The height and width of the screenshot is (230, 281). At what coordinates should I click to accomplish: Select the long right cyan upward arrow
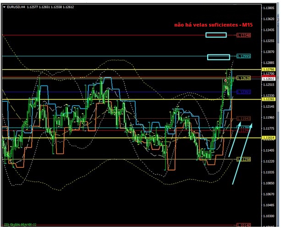coord(242,153)
